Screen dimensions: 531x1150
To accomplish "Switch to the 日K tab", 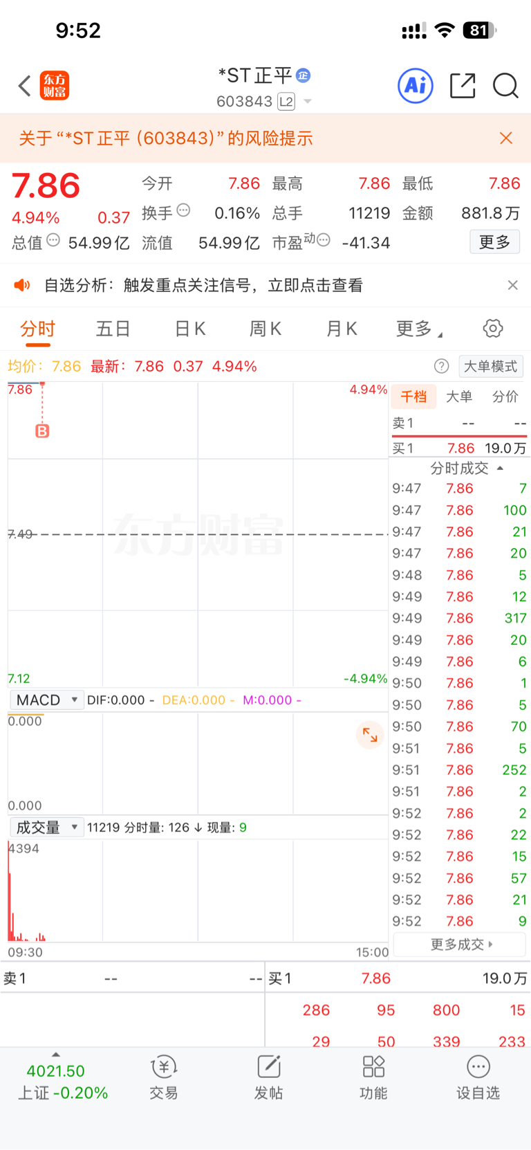I will pos(189,329).
